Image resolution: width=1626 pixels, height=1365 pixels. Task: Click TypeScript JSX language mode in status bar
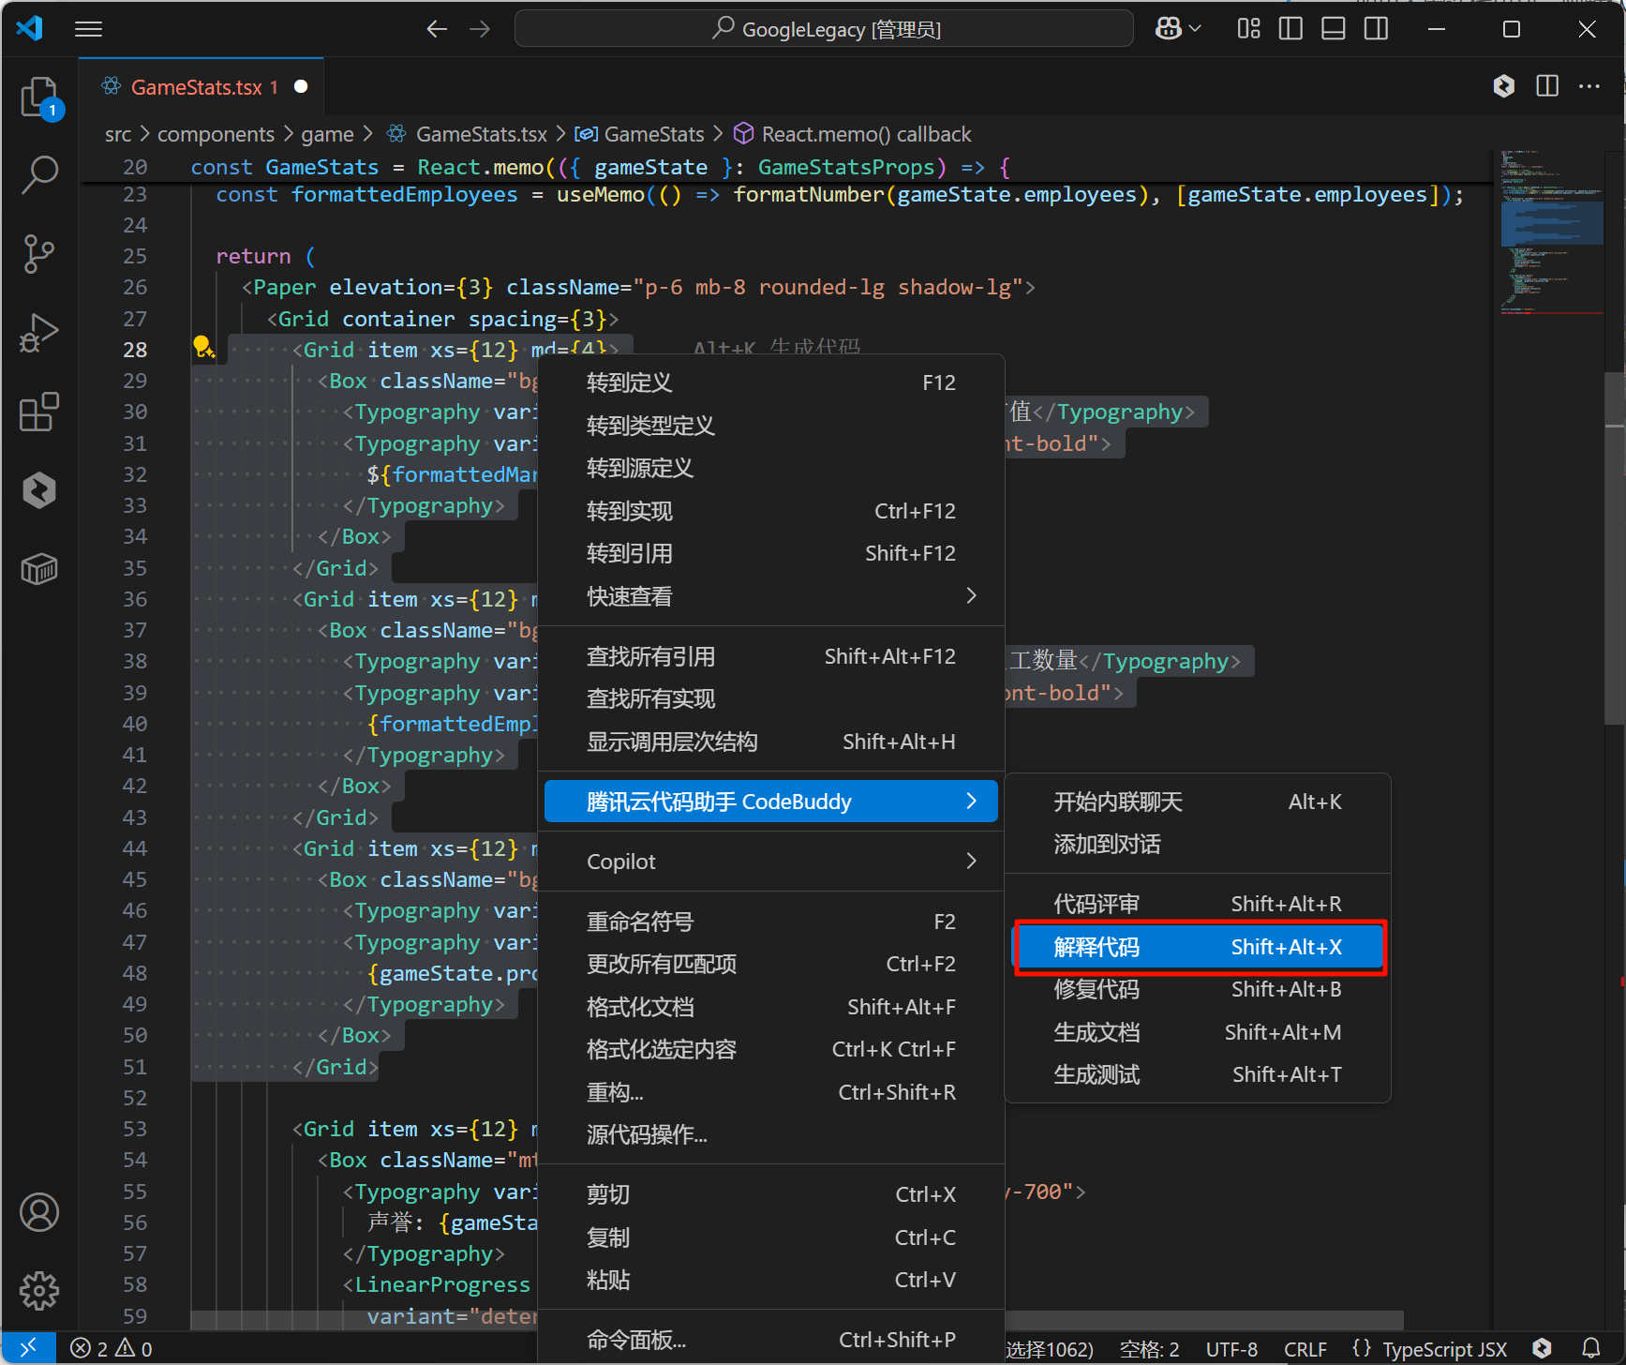1443,1349
